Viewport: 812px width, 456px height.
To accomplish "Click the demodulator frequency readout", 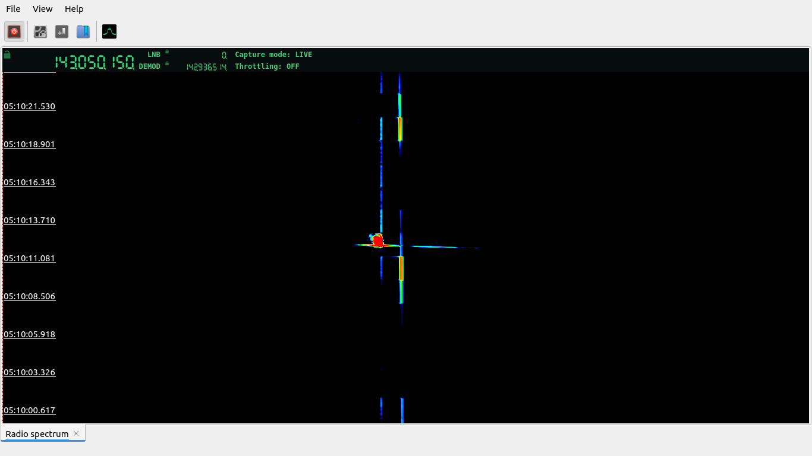I will (x=206, y=67).
